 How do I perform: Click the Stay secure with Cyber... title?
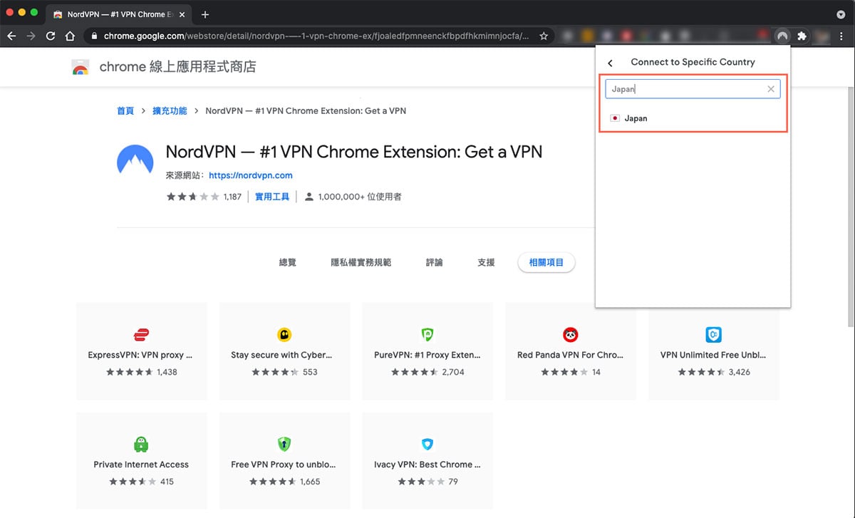281,355
